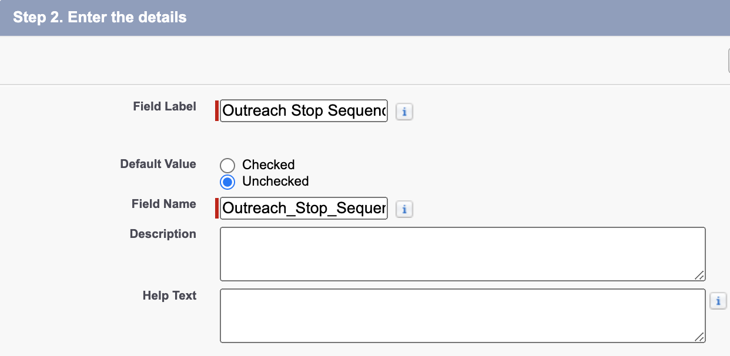Focus the Field Name input box

coord(303,208)
